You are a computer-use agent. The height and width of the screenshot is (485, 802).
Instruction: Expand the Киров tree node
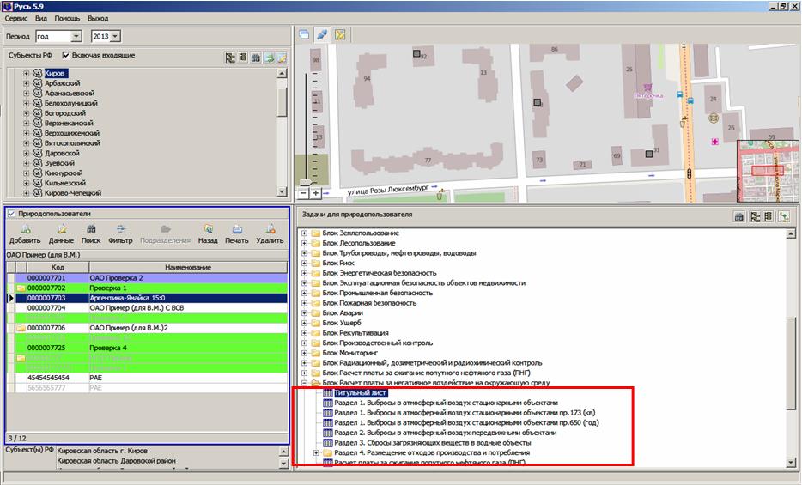pos(27,73)
